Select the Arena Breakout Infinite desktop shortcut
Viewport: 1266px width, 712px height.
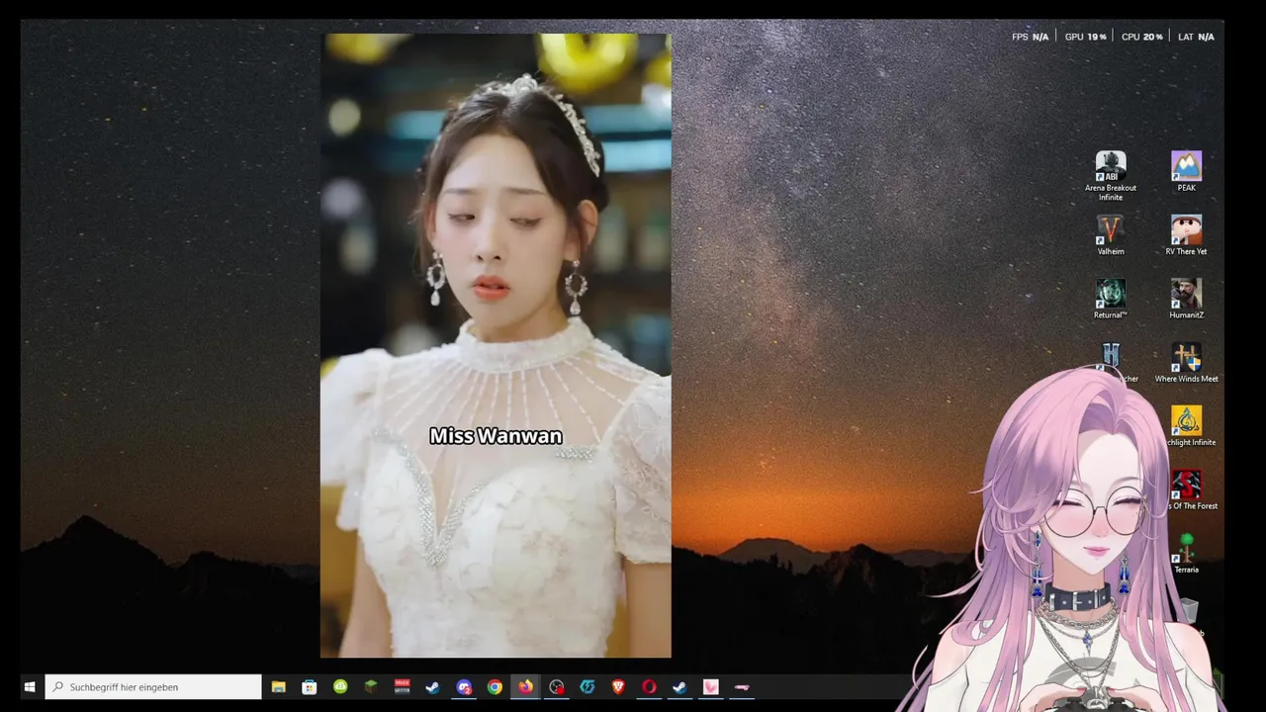click(1111, 176)
